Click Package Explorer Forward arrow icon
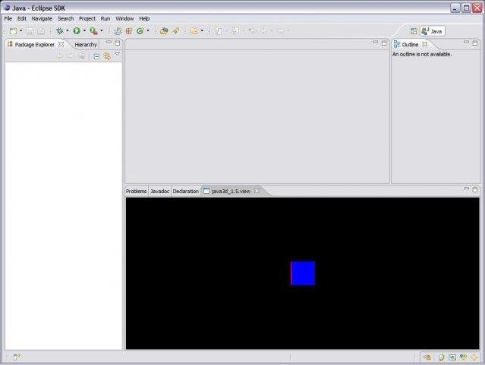The height and width of the screenshot is (365, 485). pyautogui.click(x=71, y=56)
